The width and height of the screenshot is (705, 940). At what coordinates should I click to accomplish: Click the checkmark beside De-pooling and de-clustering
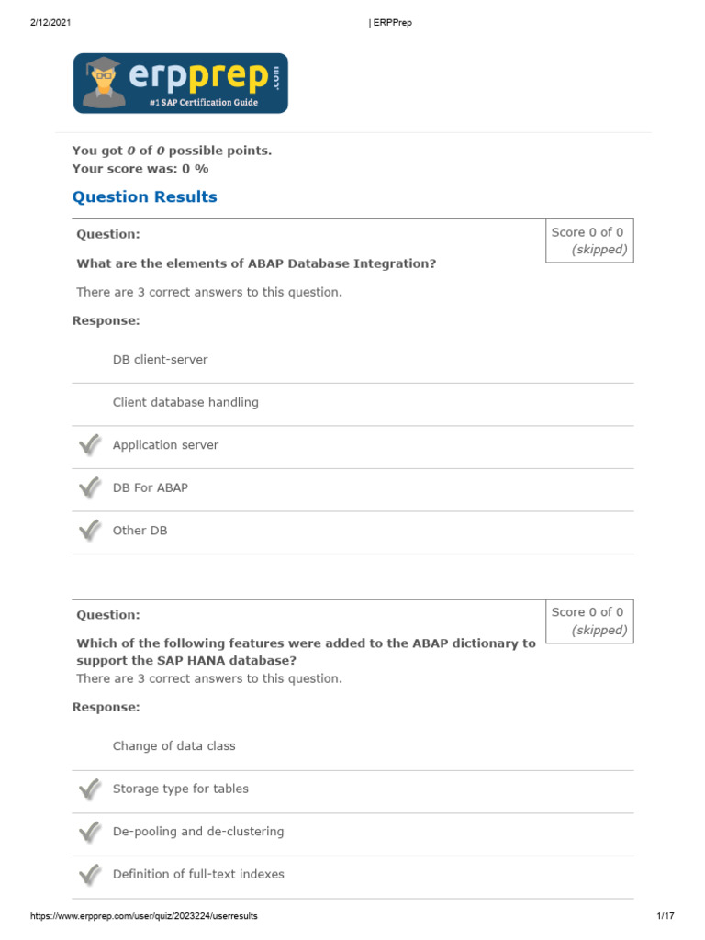tap(90, 832)
